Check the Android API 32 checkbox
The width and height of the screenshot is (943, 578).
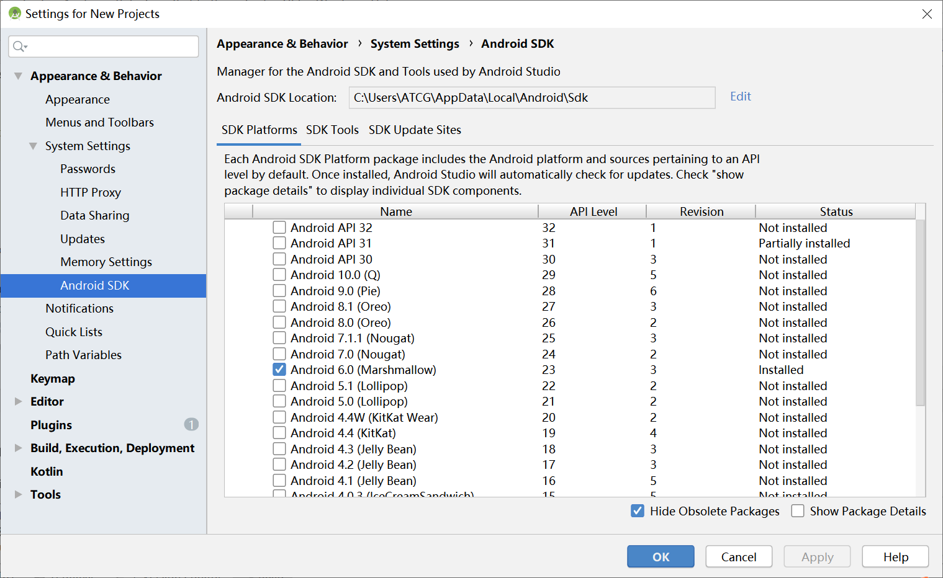(x=279, y=228)
